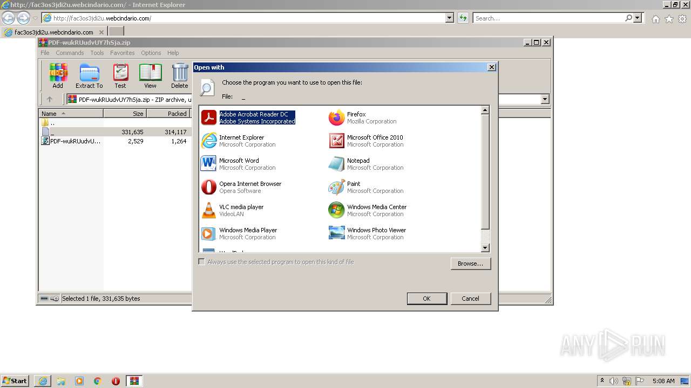Click the View toolbar icon in WinRAR
691x388 pixels.
pyautogui.click(x=150, y=76)
